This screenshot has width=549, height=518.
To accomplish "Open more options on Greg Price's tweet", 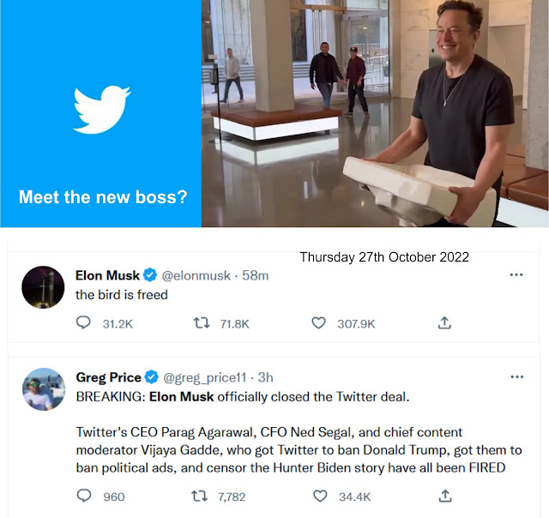I will click(x=517, y=377).
